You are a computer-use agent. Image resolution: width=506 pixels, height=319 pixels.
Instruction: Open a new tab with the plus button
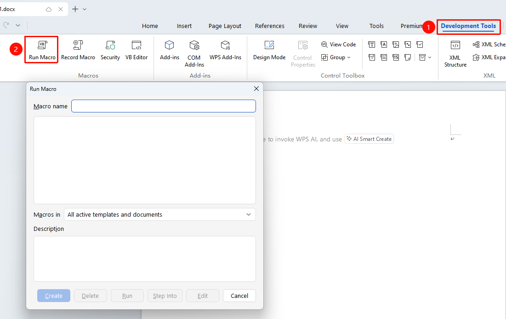click(x=75, y=9)
